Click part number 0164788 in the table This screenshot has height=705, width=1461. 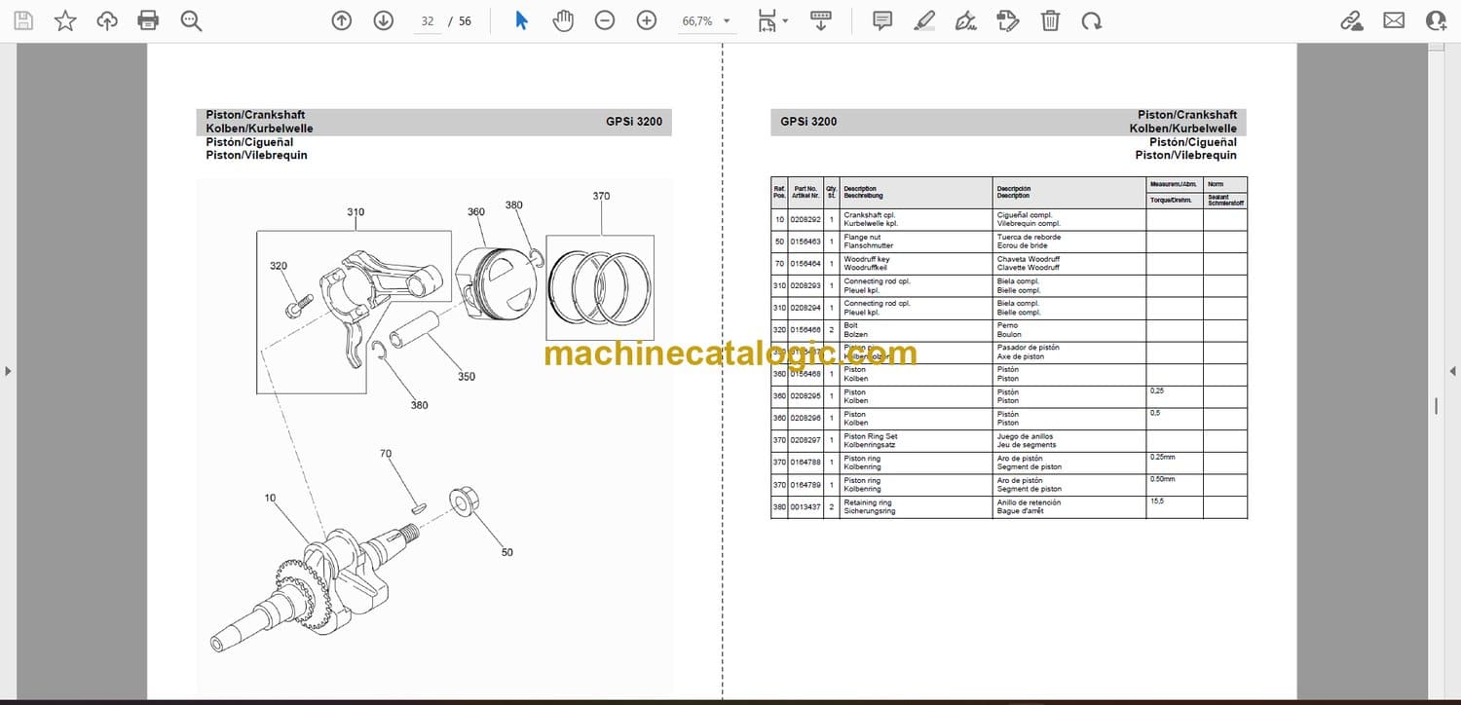coord(805,463)
